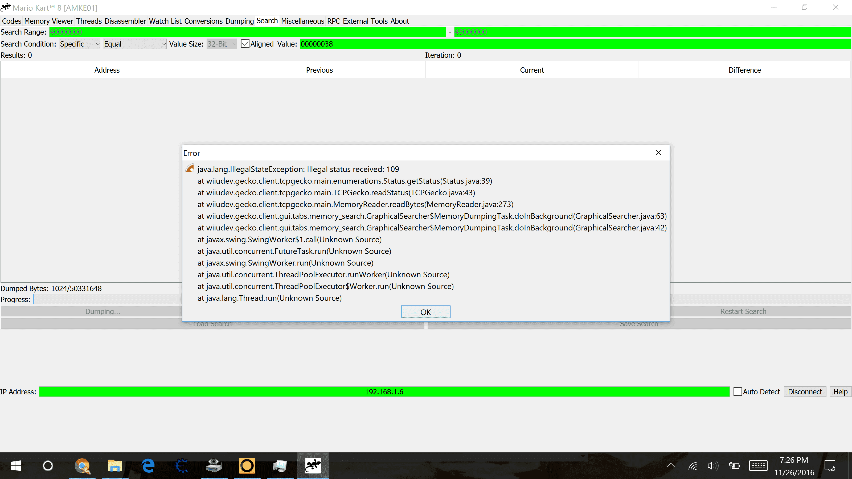This screenshot has height=479, width=852.
Task: Go to the Disassembler tab
Action: pyautogui.click(x=125, y=21)
